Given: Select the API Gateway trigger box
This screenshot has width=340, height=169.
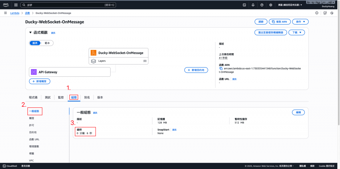Looking at the screenshot, I should (70, 72).
